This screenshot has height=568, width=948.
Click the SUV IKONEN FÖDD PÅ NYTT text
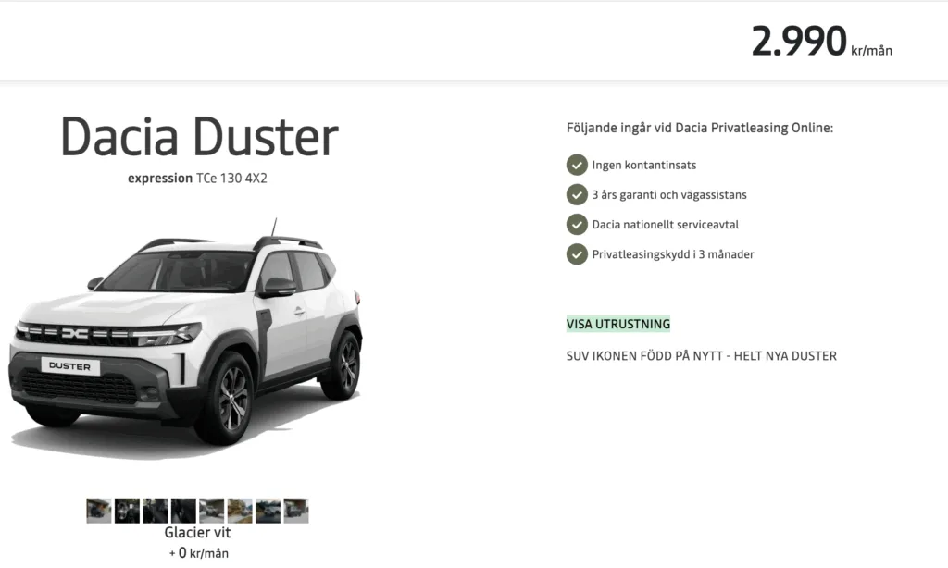pyautogui.click(x=702, y=356)
